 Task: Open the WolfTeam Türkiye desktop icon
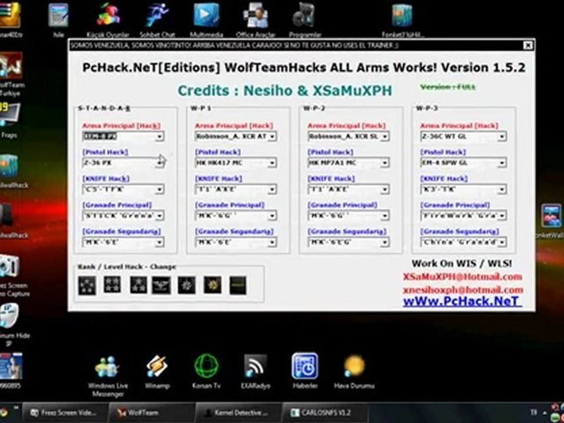coord(12,74)
